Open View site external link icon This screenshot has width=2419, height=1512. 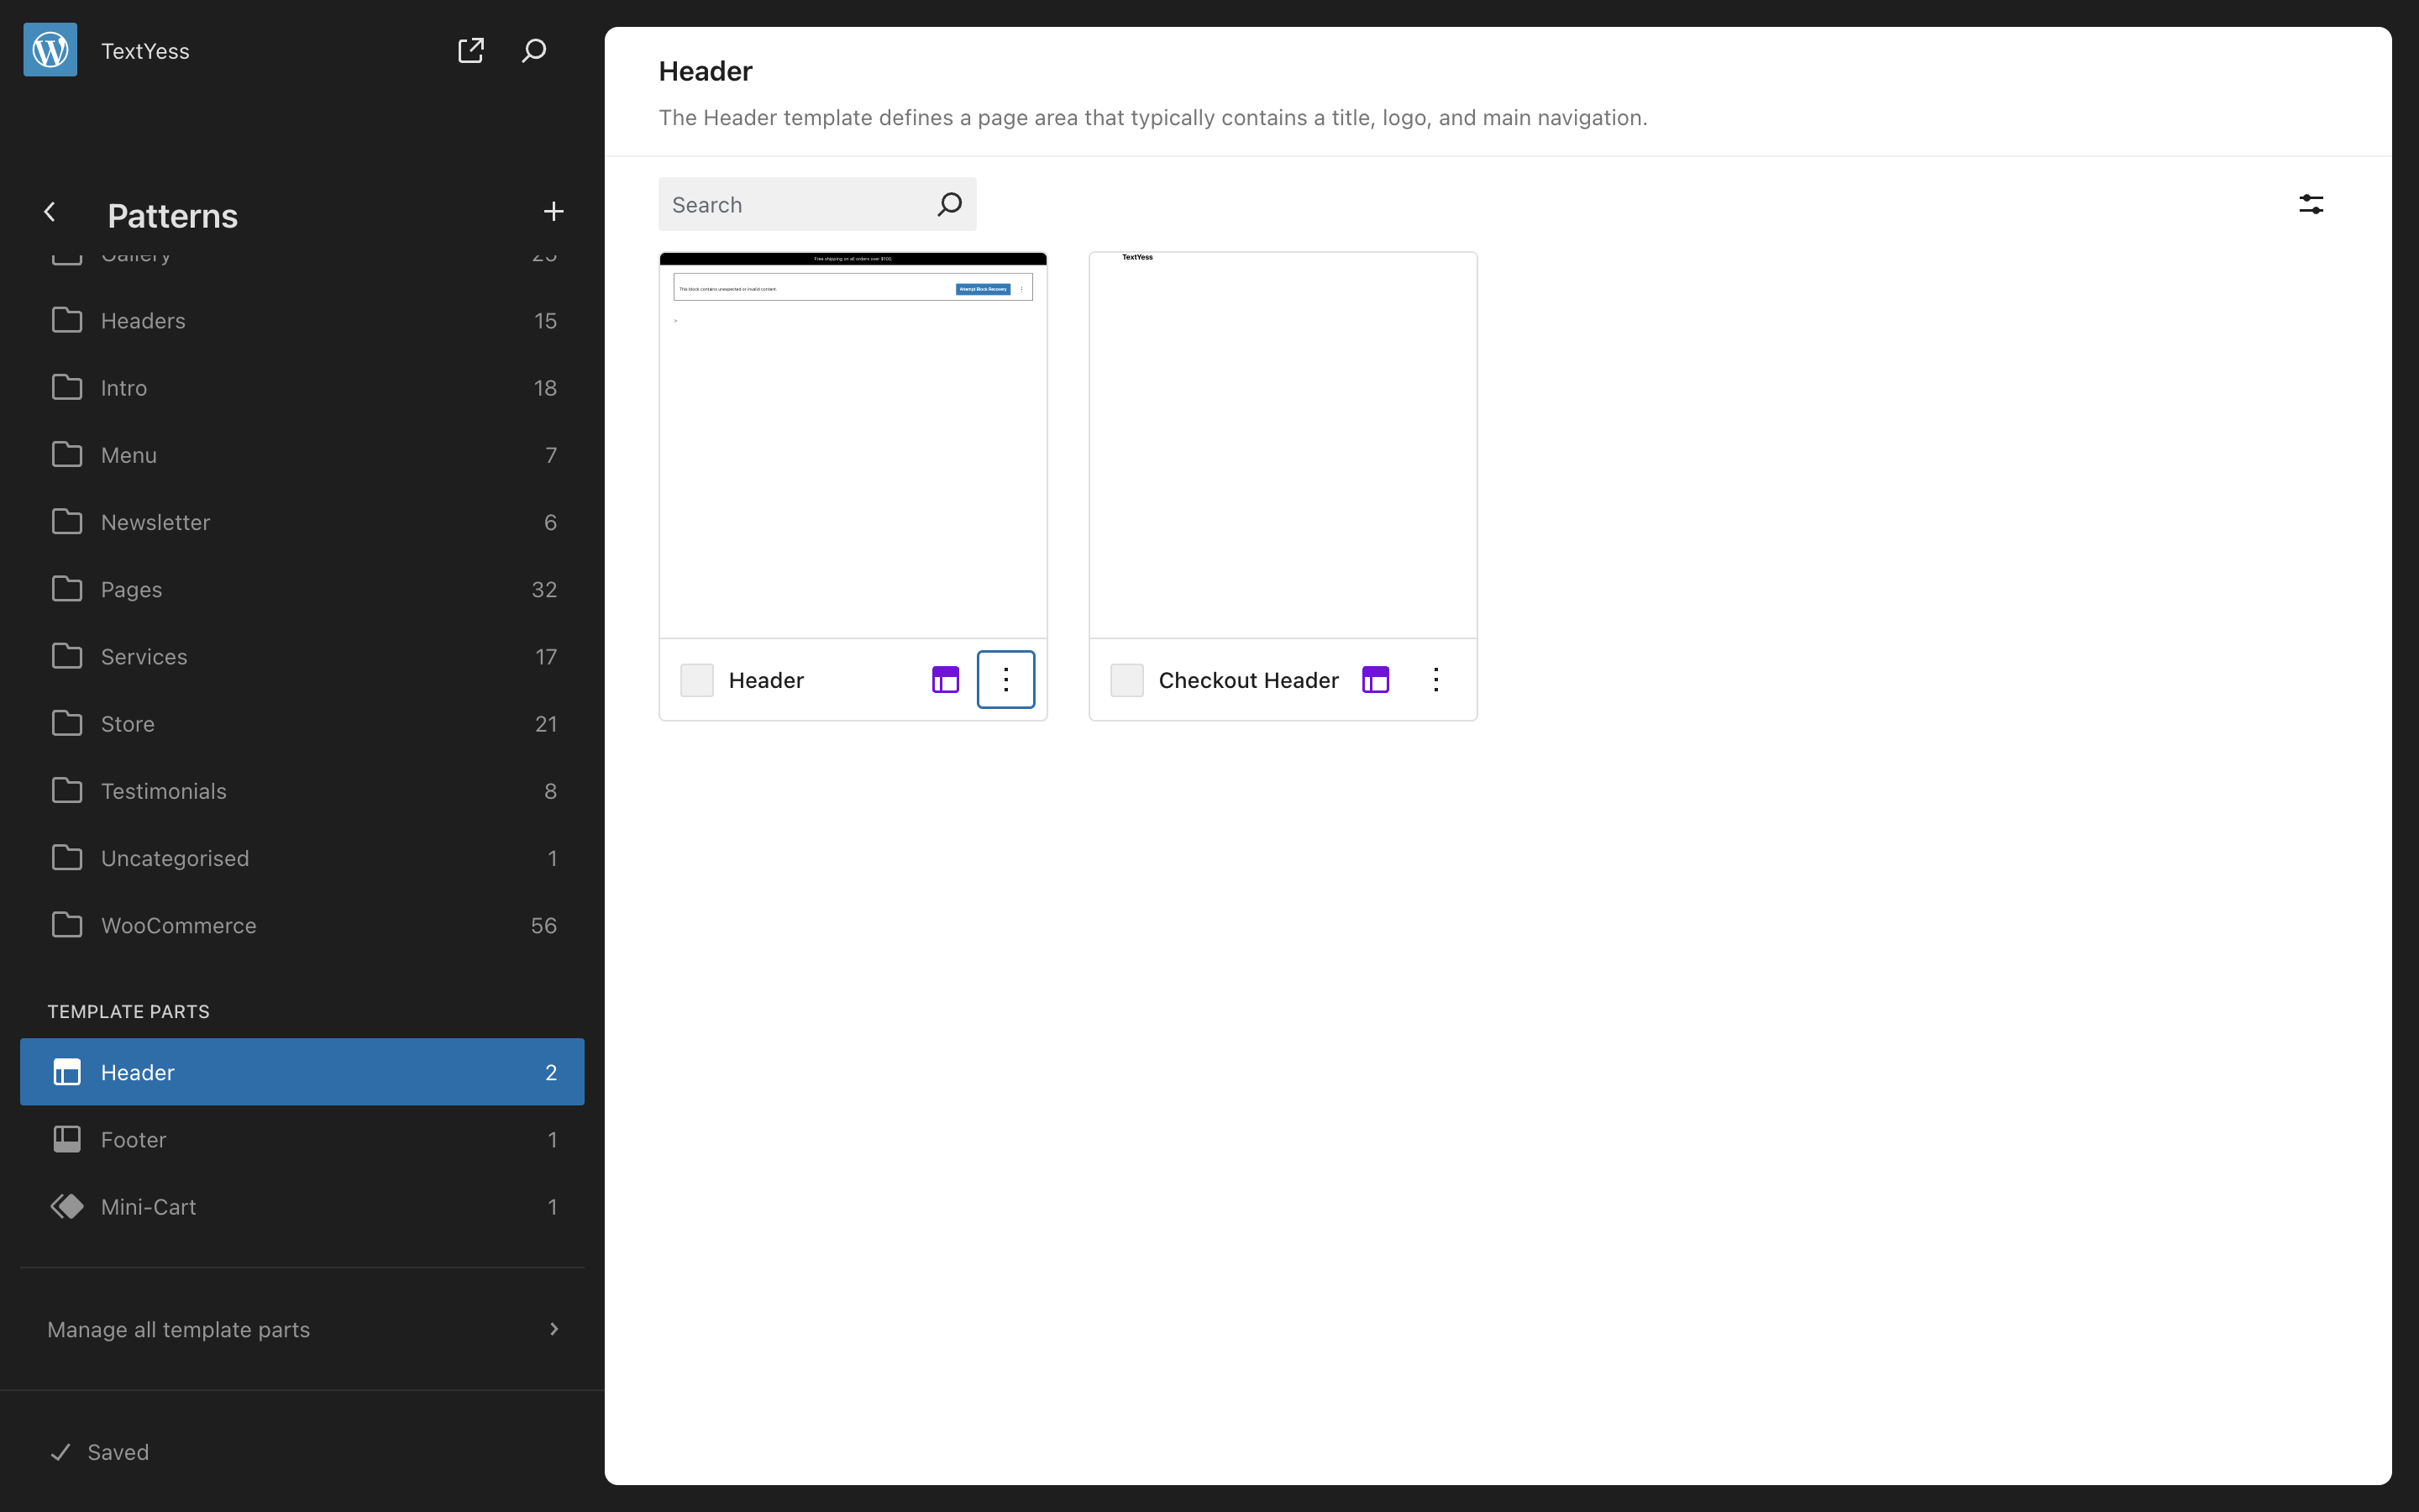pos(470,50)
